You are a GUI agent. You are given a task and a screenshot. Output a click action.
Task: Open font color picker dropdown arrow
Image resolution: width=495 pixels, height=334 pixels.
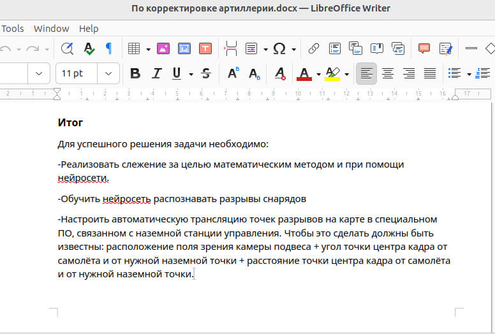318,75
